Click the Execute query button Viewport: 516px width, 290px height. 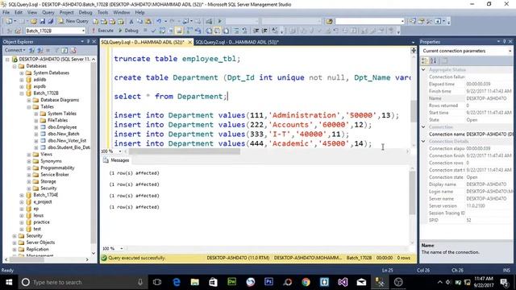point(102,31)
